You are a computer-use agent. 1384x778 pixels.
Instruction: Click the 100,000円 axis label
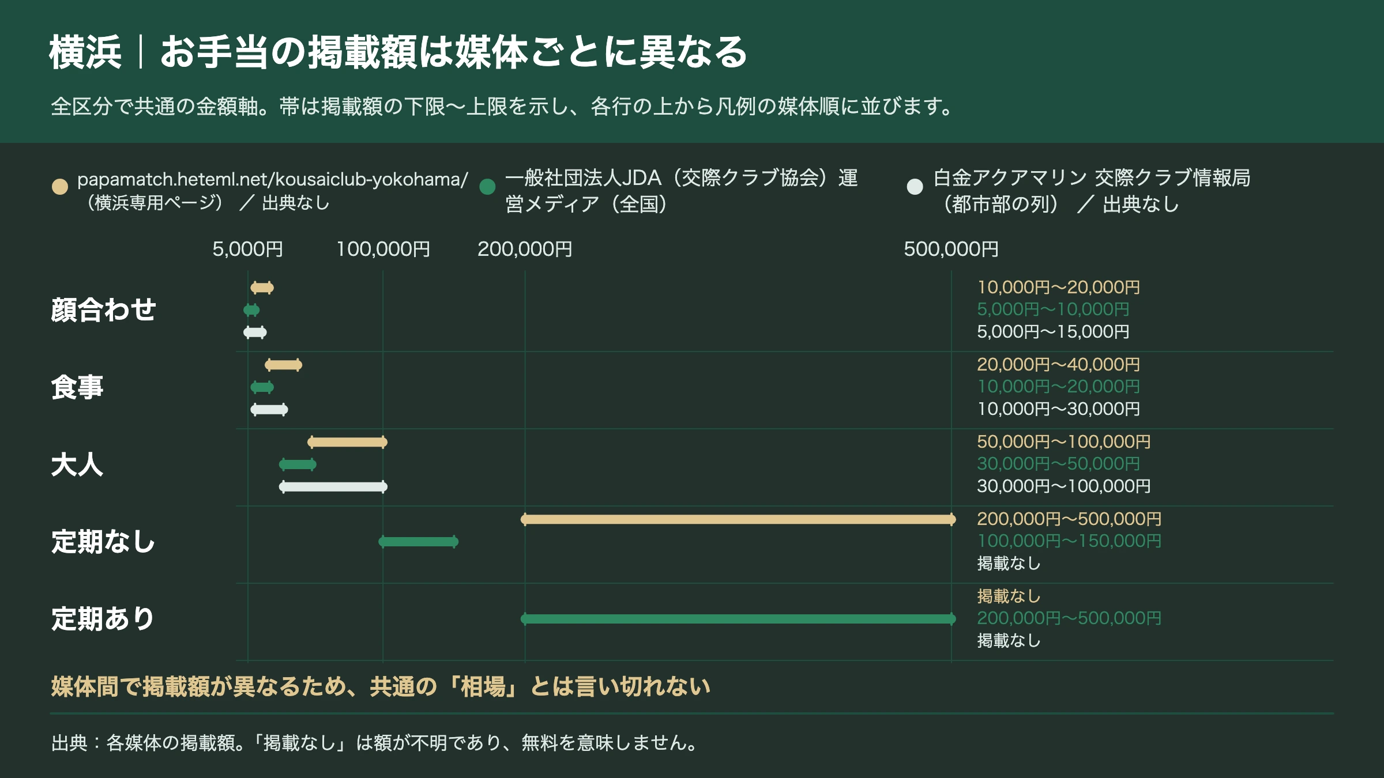click(383, 249)
